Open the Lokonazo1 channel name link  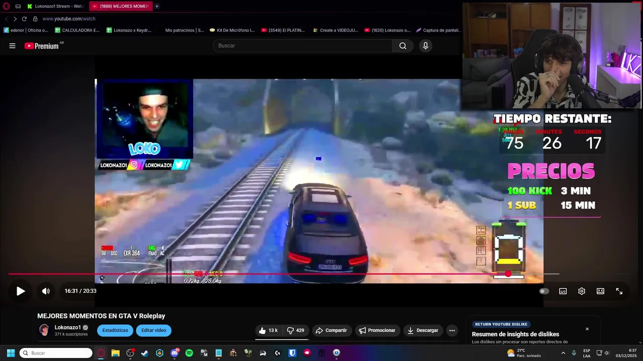68,327
